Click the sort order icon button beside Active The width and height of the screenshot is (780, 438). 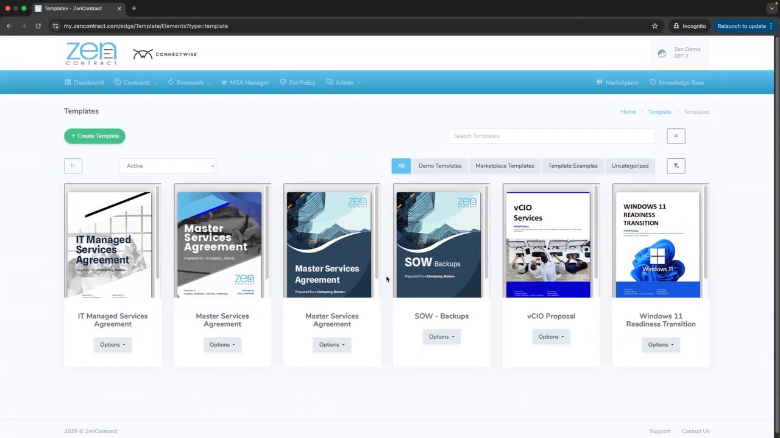(x=73, y=165)
